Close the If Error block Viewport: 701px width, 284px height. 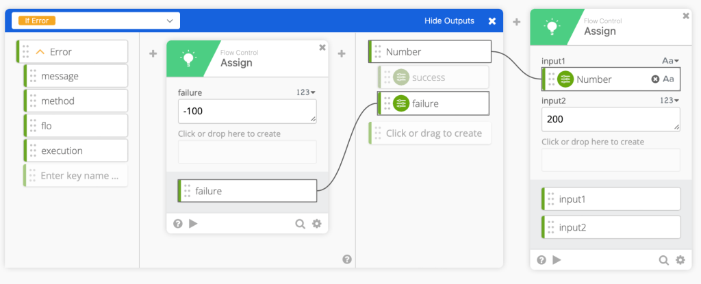[492, 21]
